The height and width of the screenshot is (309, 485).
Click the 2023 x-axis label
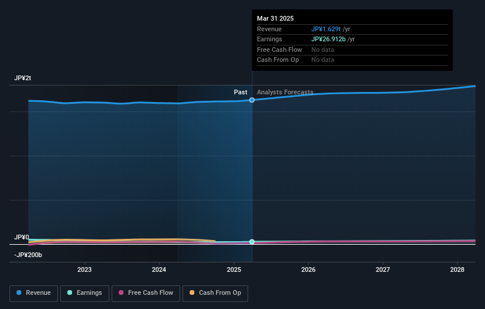pos(84,269)
